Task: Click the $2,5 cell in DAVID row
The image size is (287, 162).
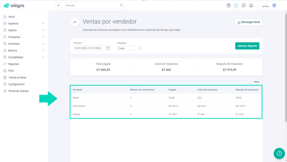Action: [199, 98]
